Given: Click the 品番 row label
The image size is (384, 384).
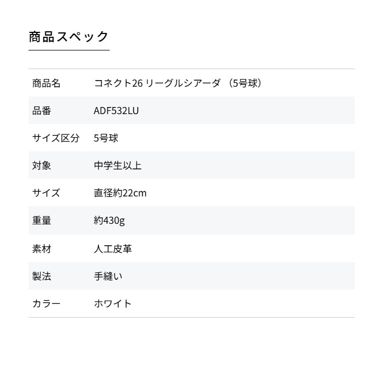Looking at the screenshot, I should click(x=42, y=111).
